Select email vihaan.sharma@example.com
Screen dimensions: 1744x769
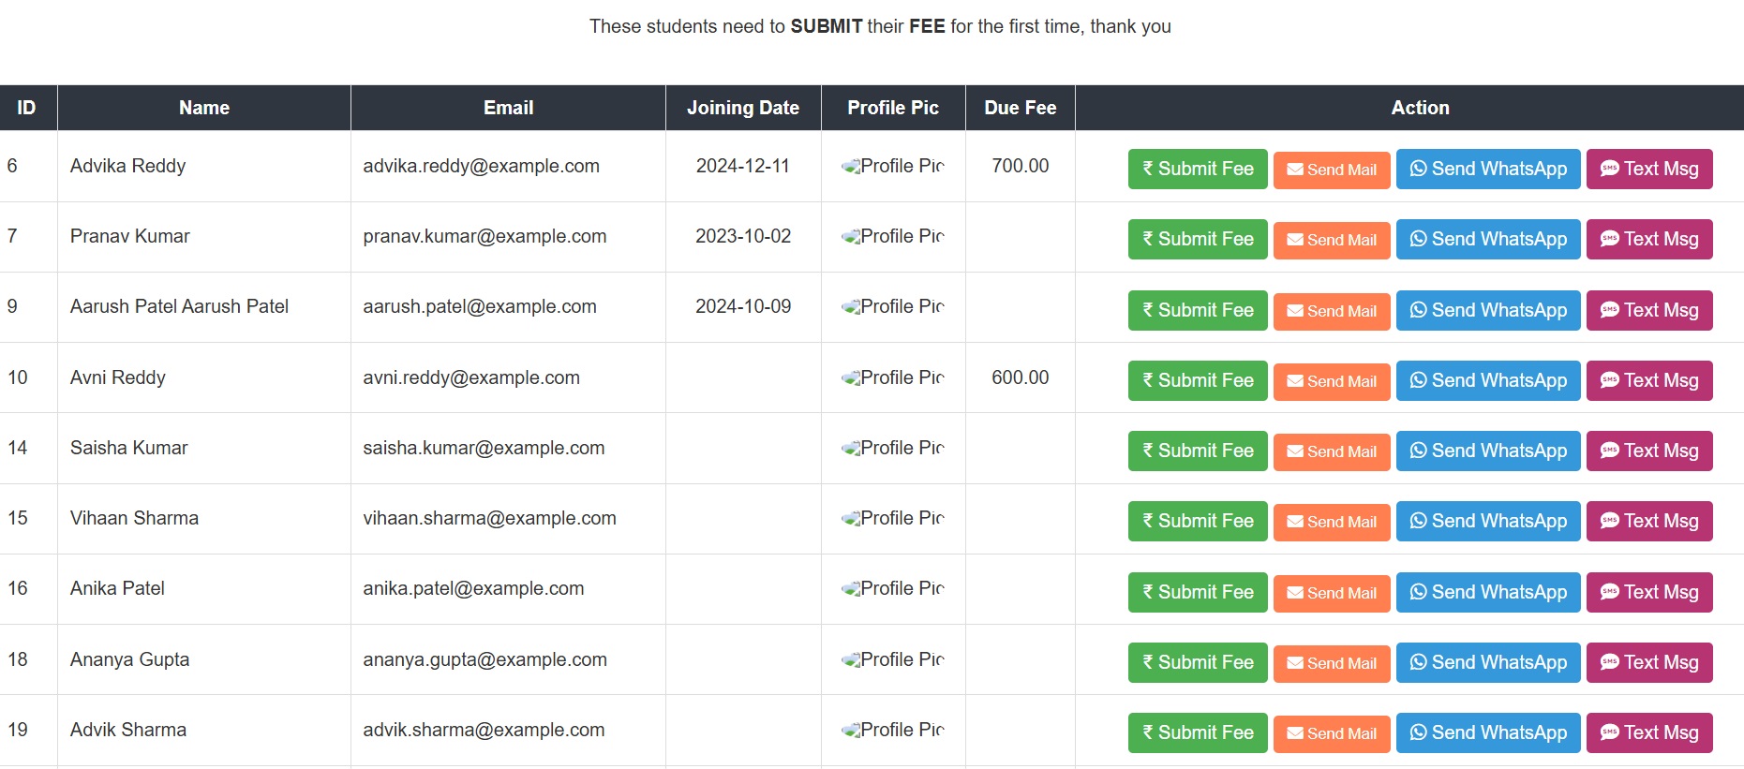click(x=490, y=518)
